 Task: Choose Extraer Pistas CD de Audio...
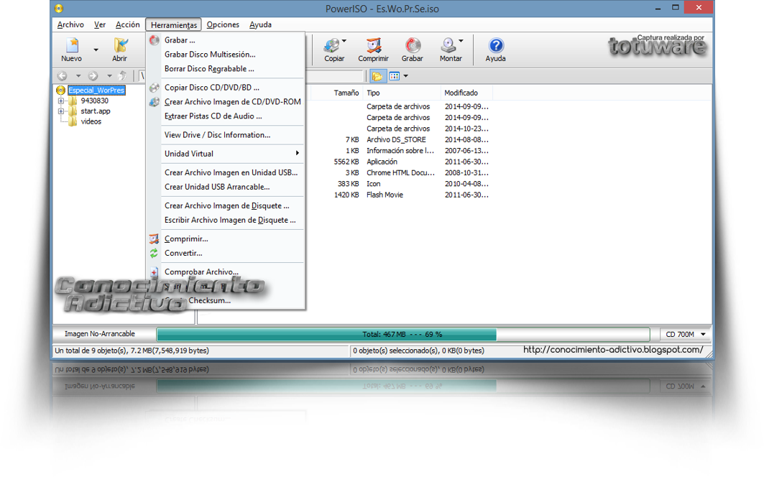pos(226,116)
